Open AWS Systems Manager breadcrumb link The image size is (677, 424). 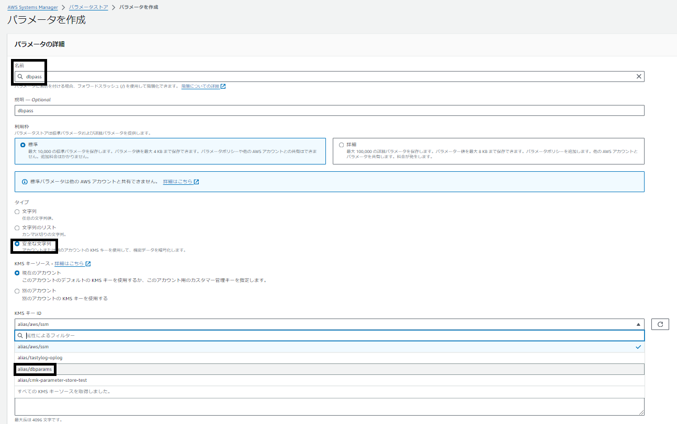33,7
